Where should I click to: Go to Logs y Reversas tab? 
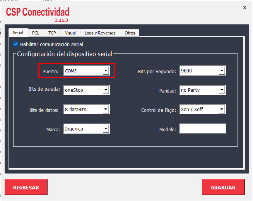click(x=100, y=33)
